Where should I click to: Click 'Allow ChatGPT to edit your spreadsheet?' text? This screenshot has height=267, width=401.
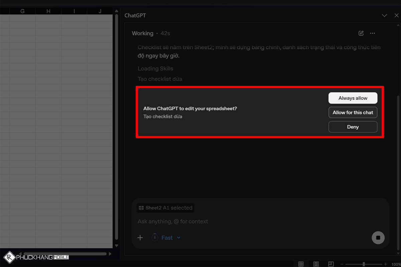coord(190,108)
